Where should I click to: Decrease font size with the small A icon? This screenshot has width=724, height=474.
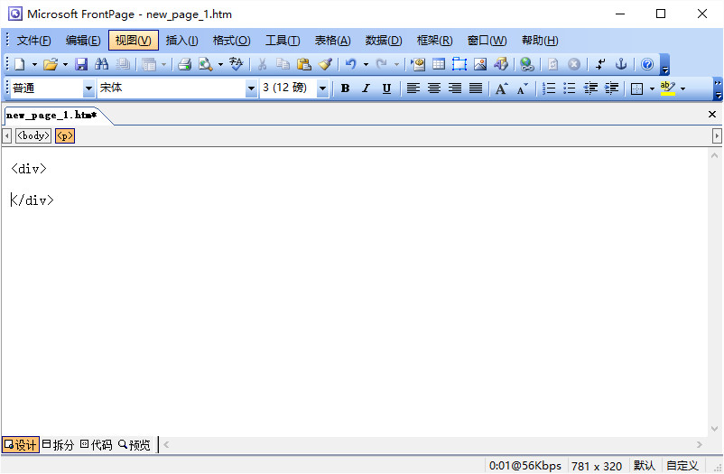point(522,88)
